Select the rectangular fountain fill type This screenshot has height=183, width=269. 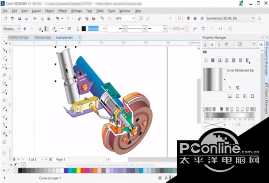coord(252,96)
